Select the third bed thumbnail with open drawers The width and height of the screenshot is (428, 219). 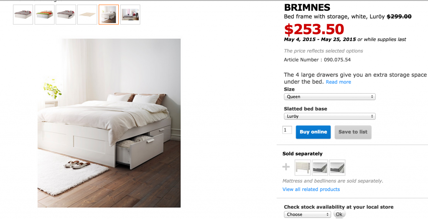pos(66,15)
